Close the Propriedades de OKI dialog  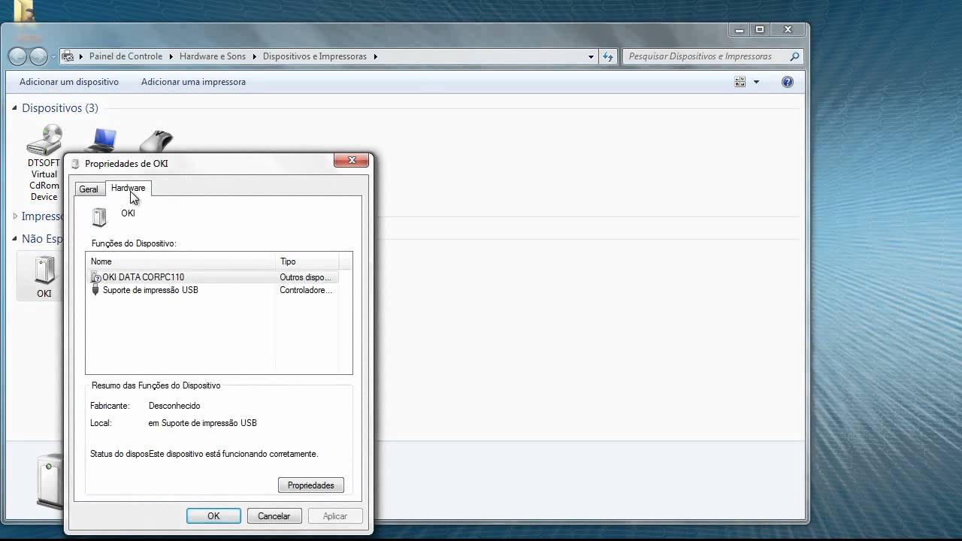(351, 160)
